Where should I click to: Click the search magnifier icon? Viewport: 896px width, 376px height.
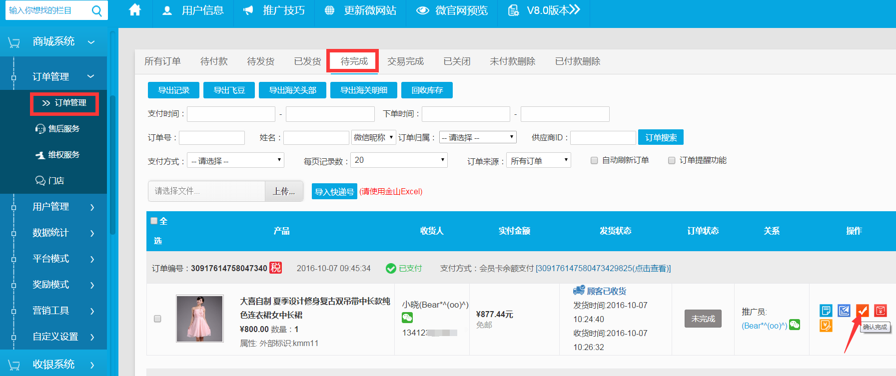coord(97,10)
